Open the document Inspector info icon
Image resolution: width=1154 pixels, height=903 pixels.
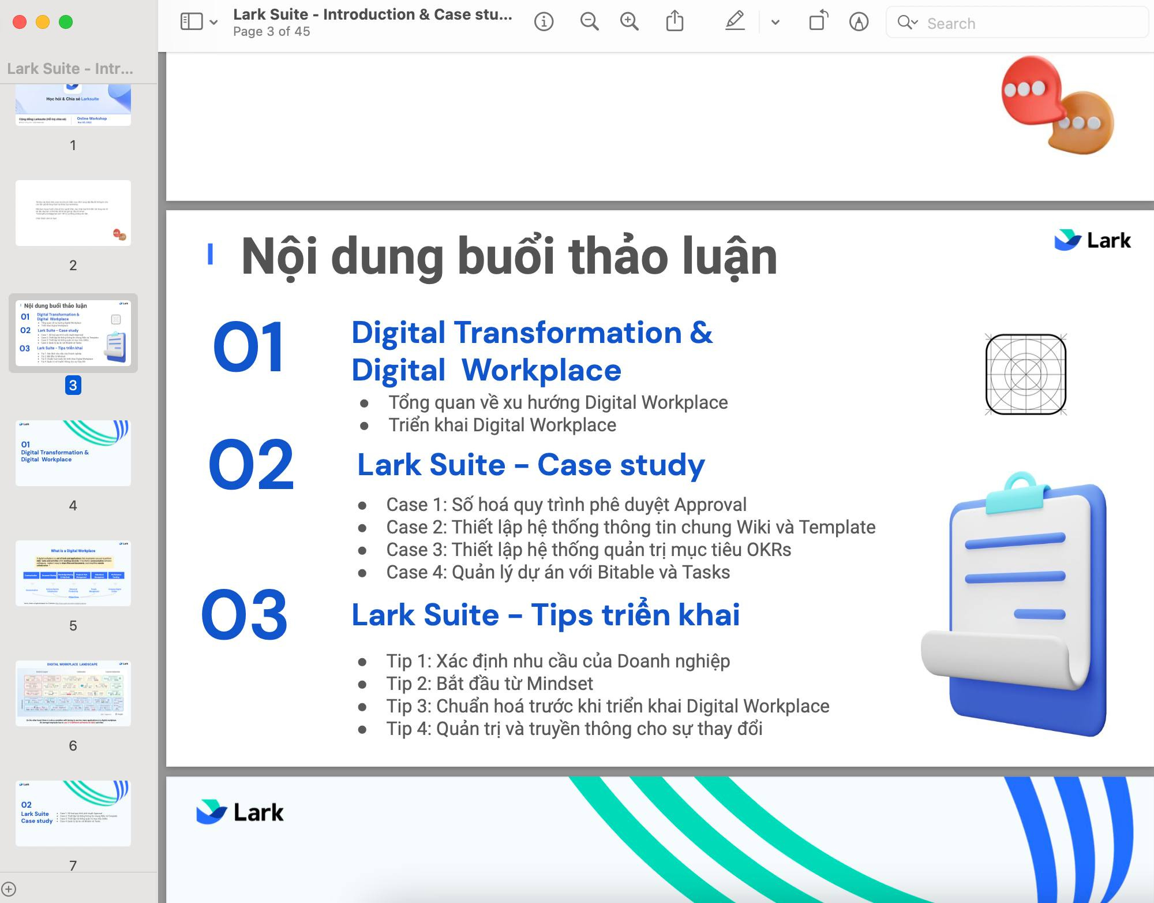pyautogui.click(x=544, y=22)
